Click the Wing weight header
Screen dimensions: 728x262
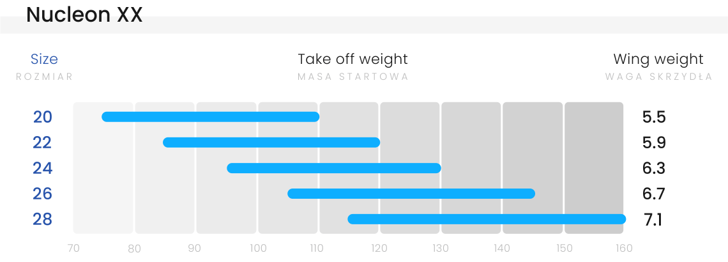658,59
